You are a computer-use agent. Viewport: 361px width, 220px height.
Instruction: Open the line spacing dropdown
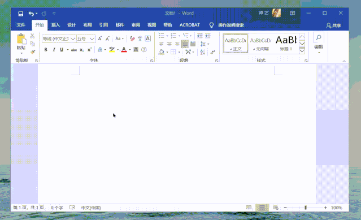[x=205, y=44]
